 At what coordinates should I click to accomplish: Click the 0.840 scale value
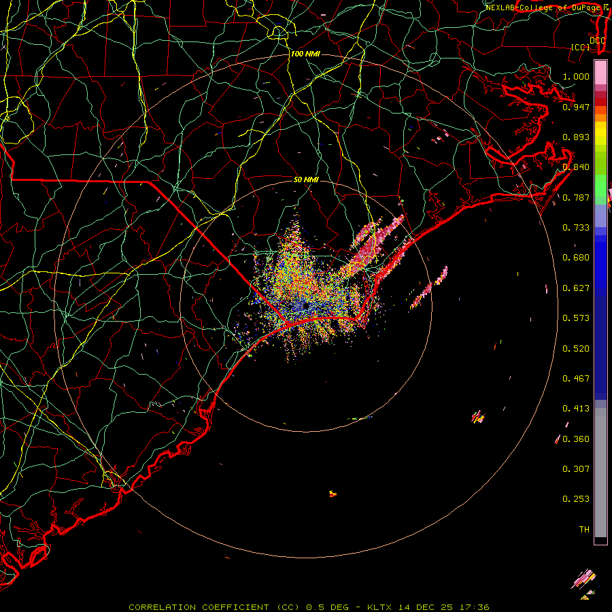576,167
